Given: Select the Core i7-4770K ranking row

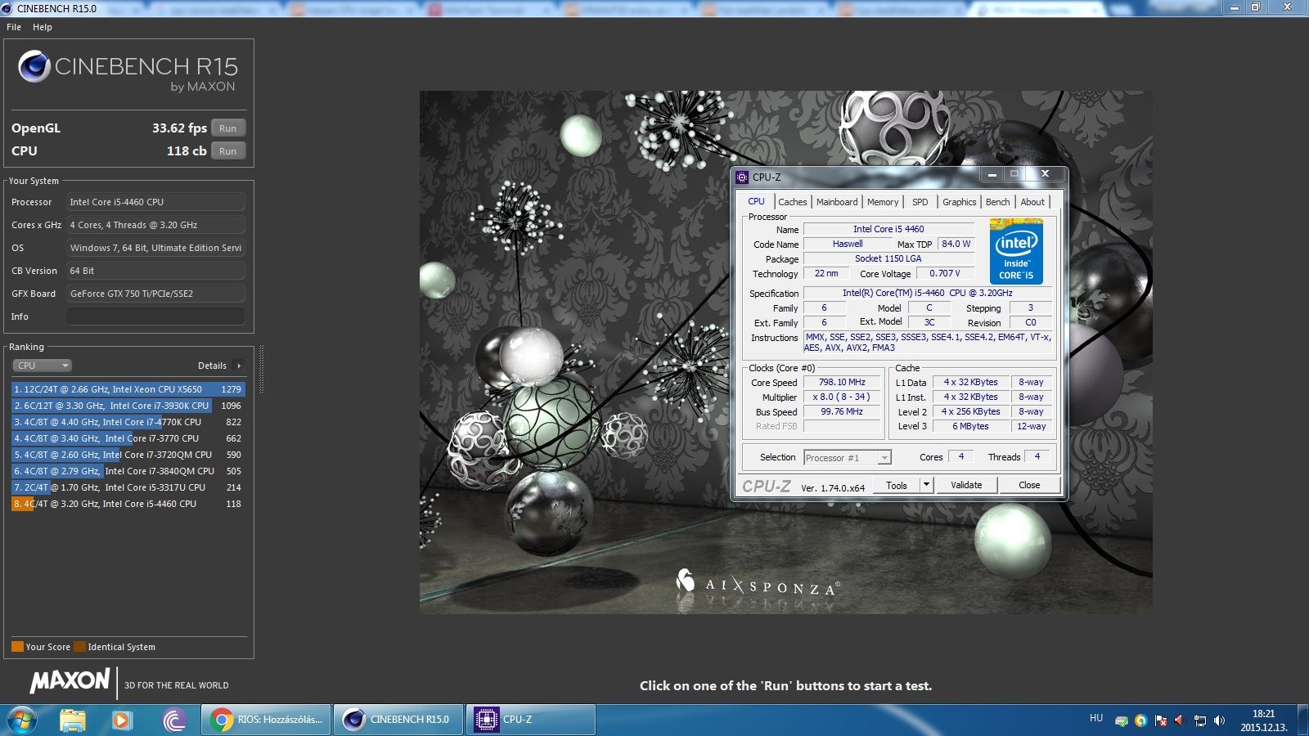Looking at the screenshot, I should click(128, 422).
